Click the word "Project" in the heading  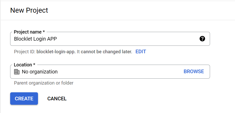[x=38, y=10]
